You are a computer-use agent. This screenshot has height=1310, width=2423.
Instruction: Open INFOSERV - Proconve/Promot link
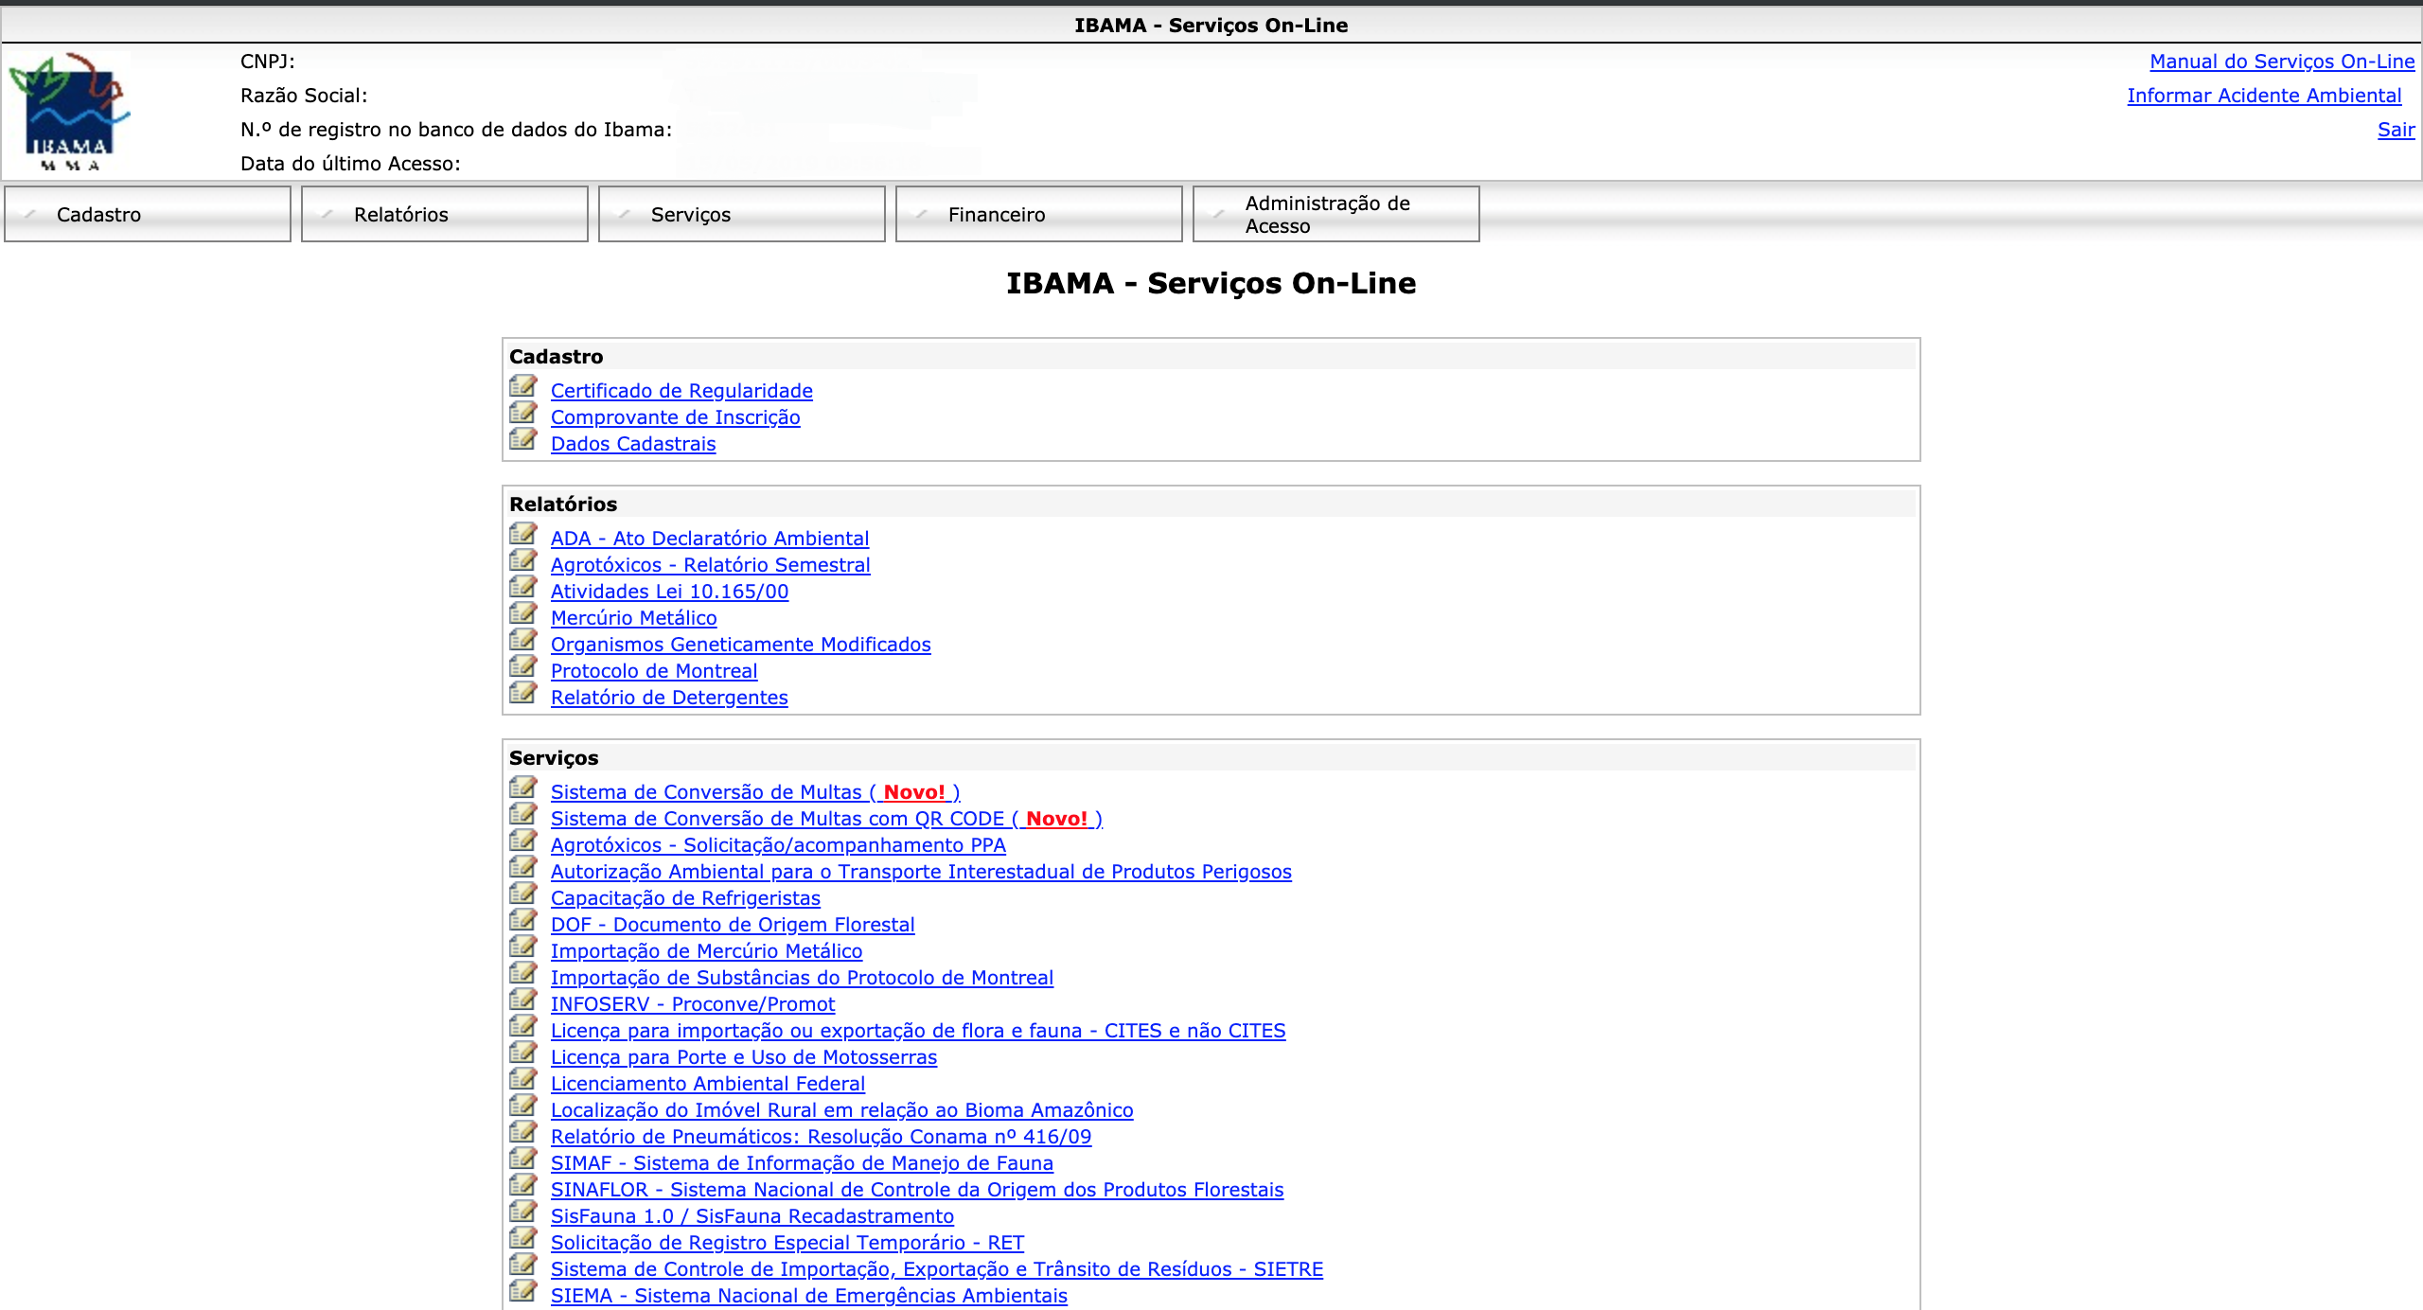point(693,1004)
